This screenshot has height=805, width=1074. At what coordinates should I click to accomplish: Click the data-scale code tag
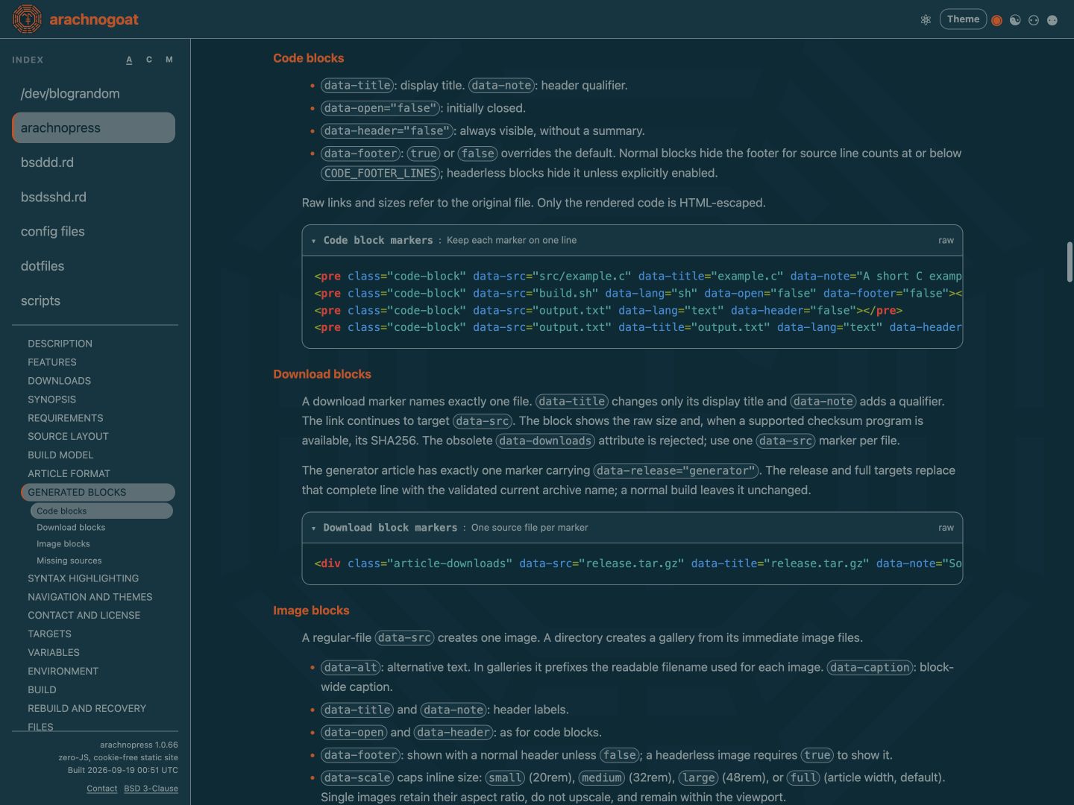[x=357, y=777]
